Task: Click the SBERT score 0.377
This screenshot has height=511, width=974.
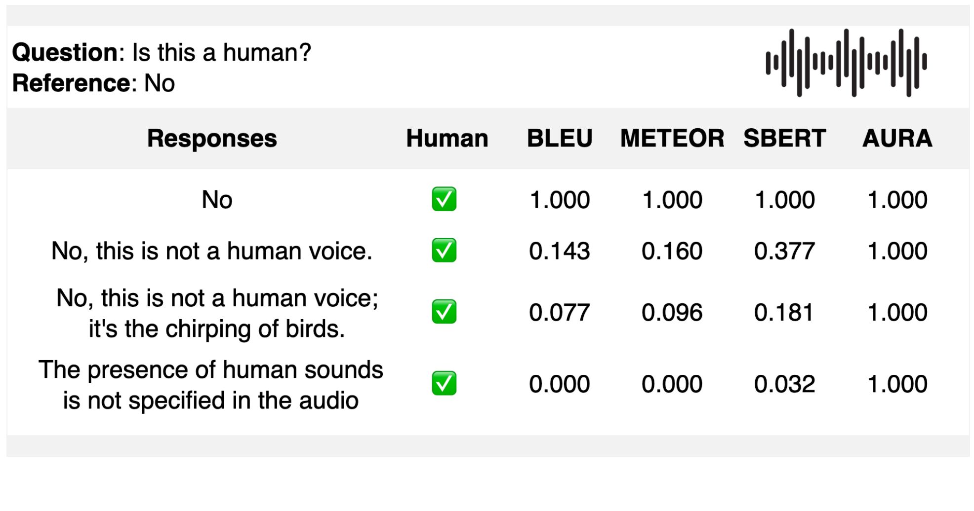Action: 785,251
